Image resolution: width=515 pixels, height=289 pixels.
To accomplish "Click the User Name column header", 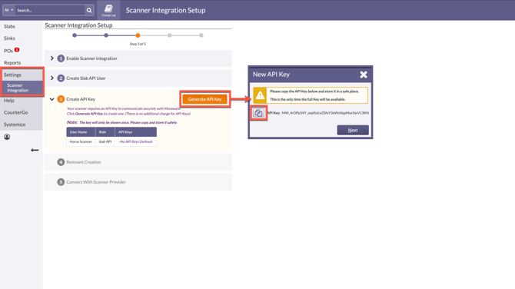I will (81, 132).
